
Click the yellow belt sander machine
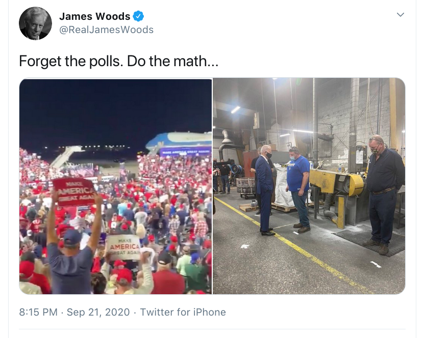point(337,195)
